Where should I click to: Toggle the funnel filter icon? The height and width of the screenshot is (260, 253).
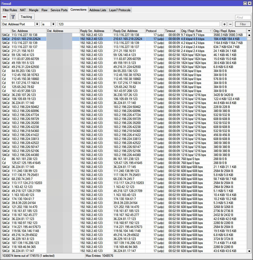[13, 17]
